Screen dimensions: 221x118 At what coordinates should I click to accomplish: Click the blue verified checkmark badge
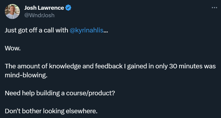(x=68, y=8)
